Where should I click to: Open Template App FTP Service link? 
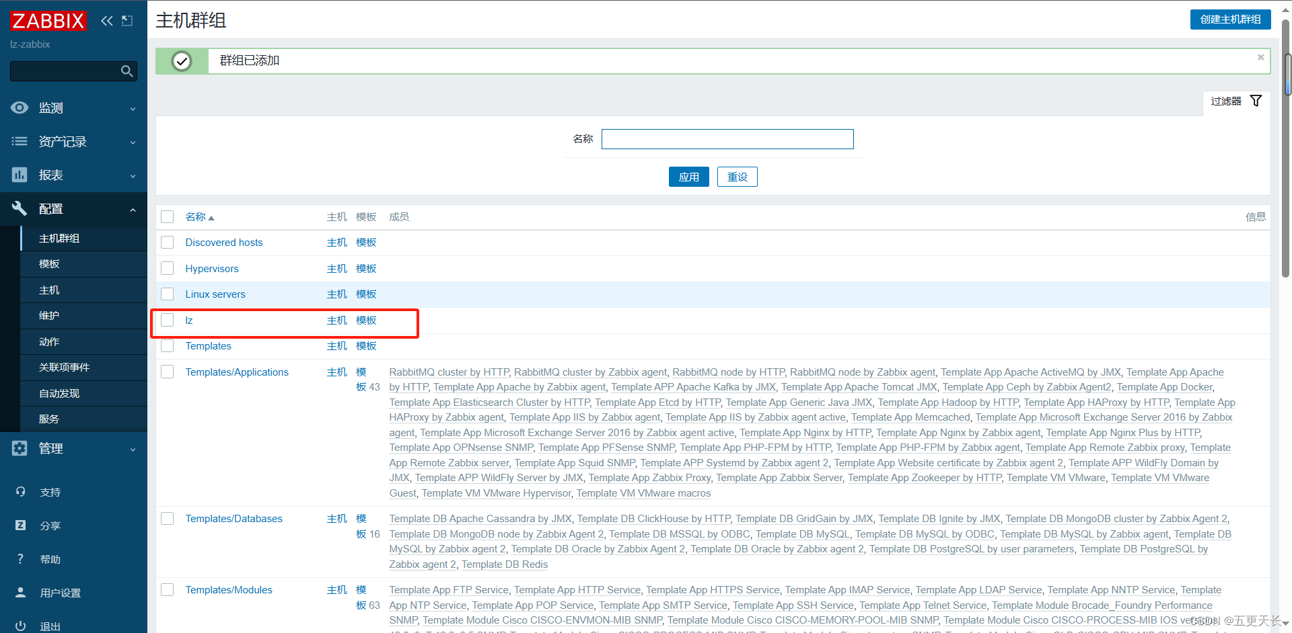[x=449, y=590]
